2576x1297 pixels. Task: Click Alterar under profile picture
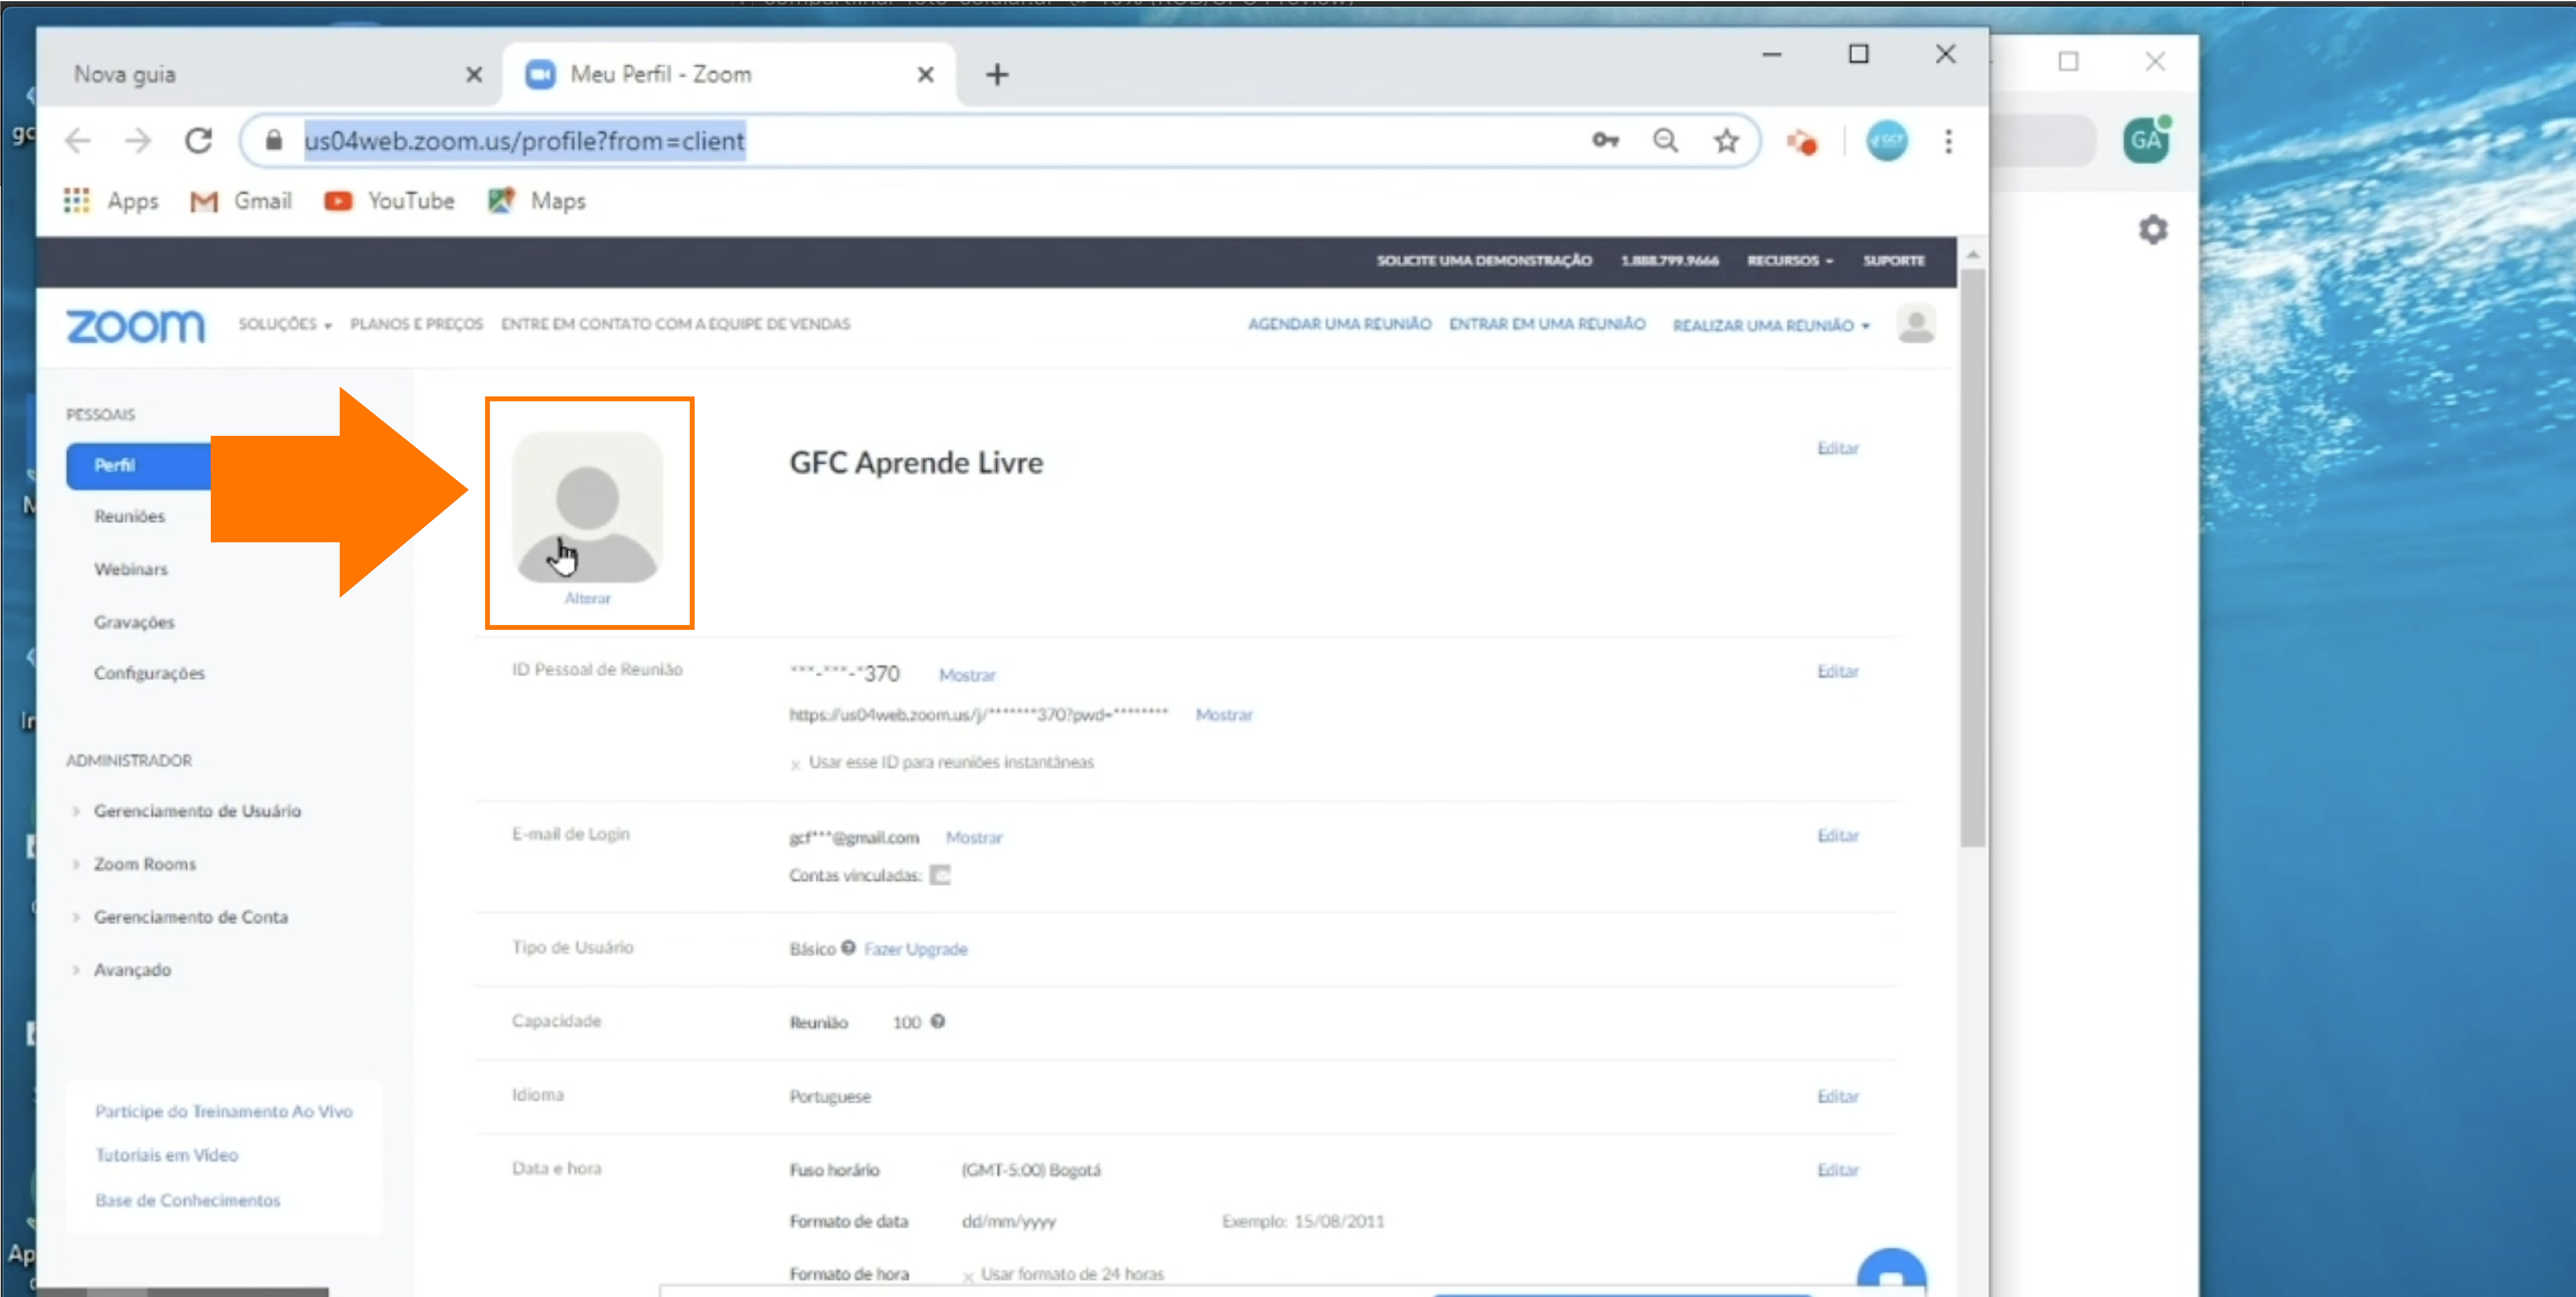(x=587, y=599)
